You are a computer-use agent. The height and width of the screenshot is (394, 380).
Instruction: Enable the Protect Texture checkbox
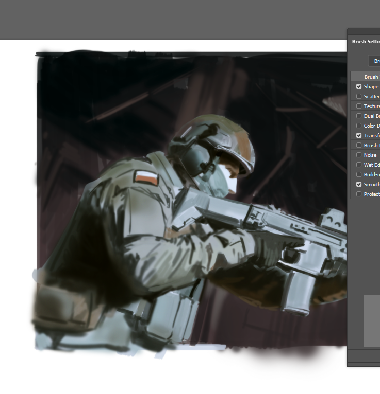(x=359, y=194)
